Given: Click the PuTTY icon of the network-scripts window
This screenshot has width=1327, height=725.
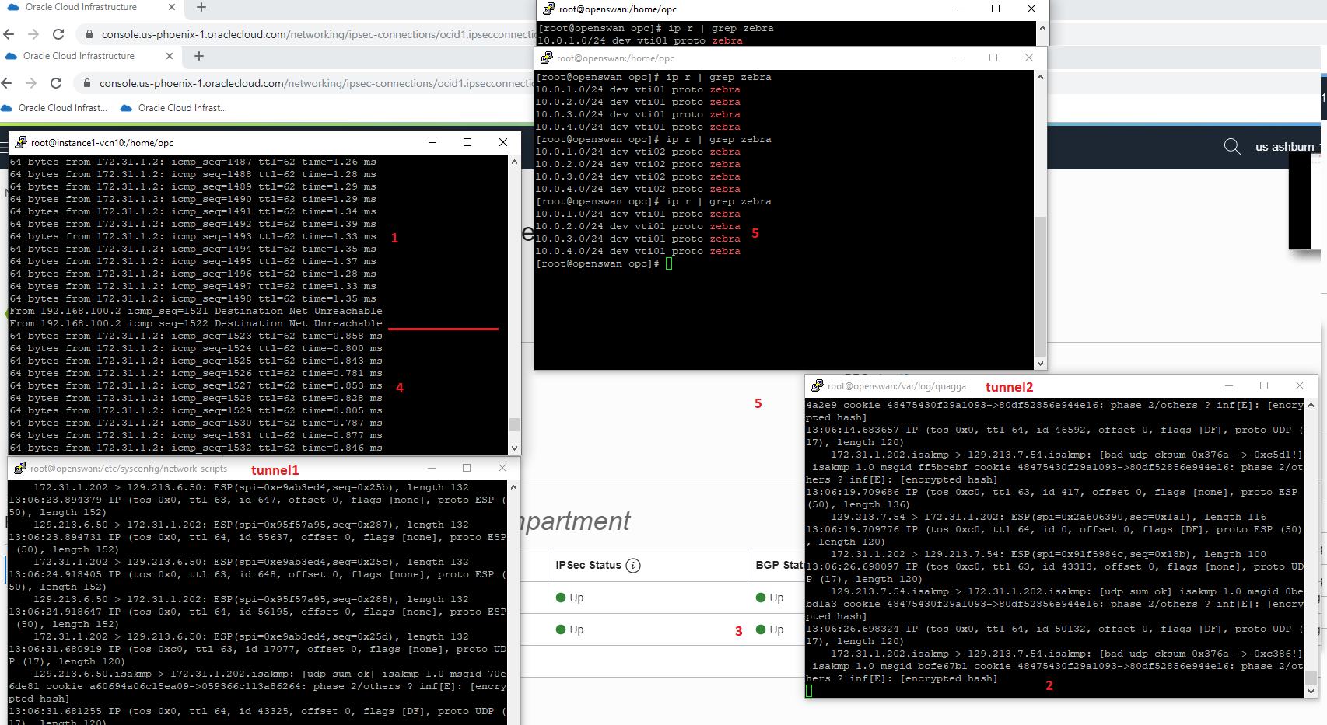Looking at the screenshot, I should click(x=20, y=469).
